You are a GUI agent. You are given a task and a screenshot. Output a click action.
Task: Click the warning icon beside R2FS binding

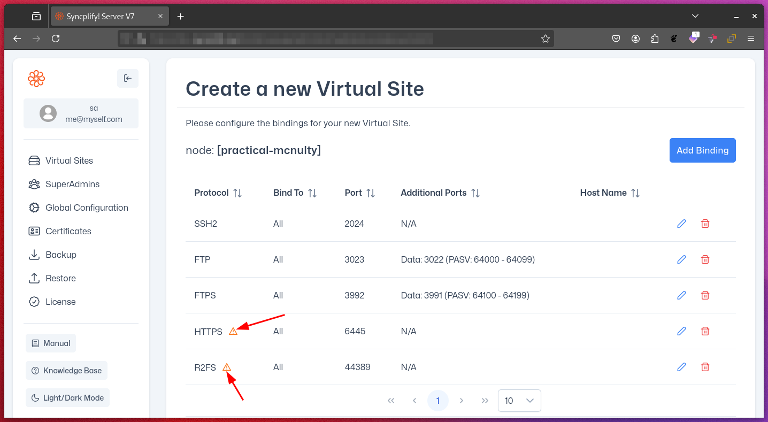(227, 367)
